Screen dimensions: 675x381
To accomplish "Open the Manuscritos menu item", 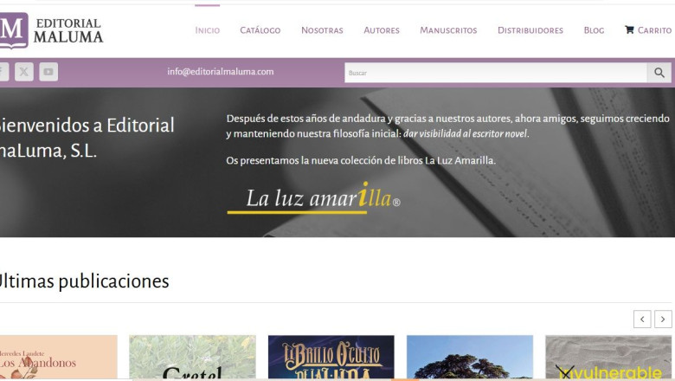I will [448, 30].
